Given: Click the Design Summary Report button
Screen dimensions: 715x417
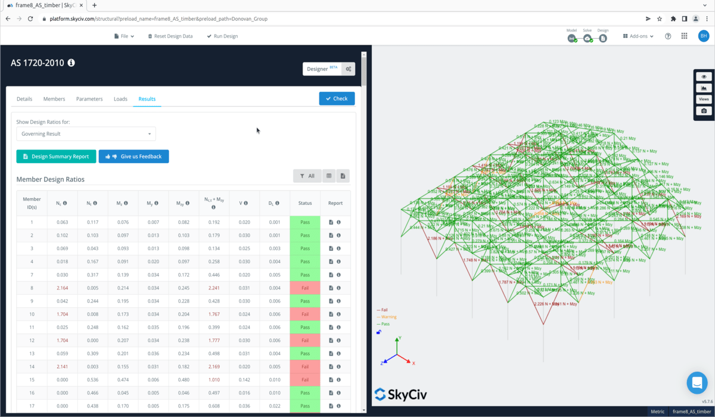Looking at the screenshot, I should click(56, 157).
